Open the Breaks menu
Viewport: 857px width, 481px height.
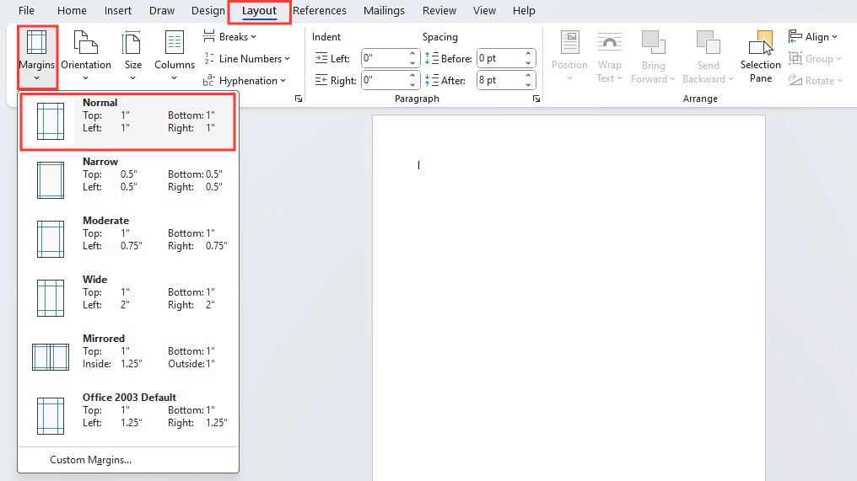(229, 36)
